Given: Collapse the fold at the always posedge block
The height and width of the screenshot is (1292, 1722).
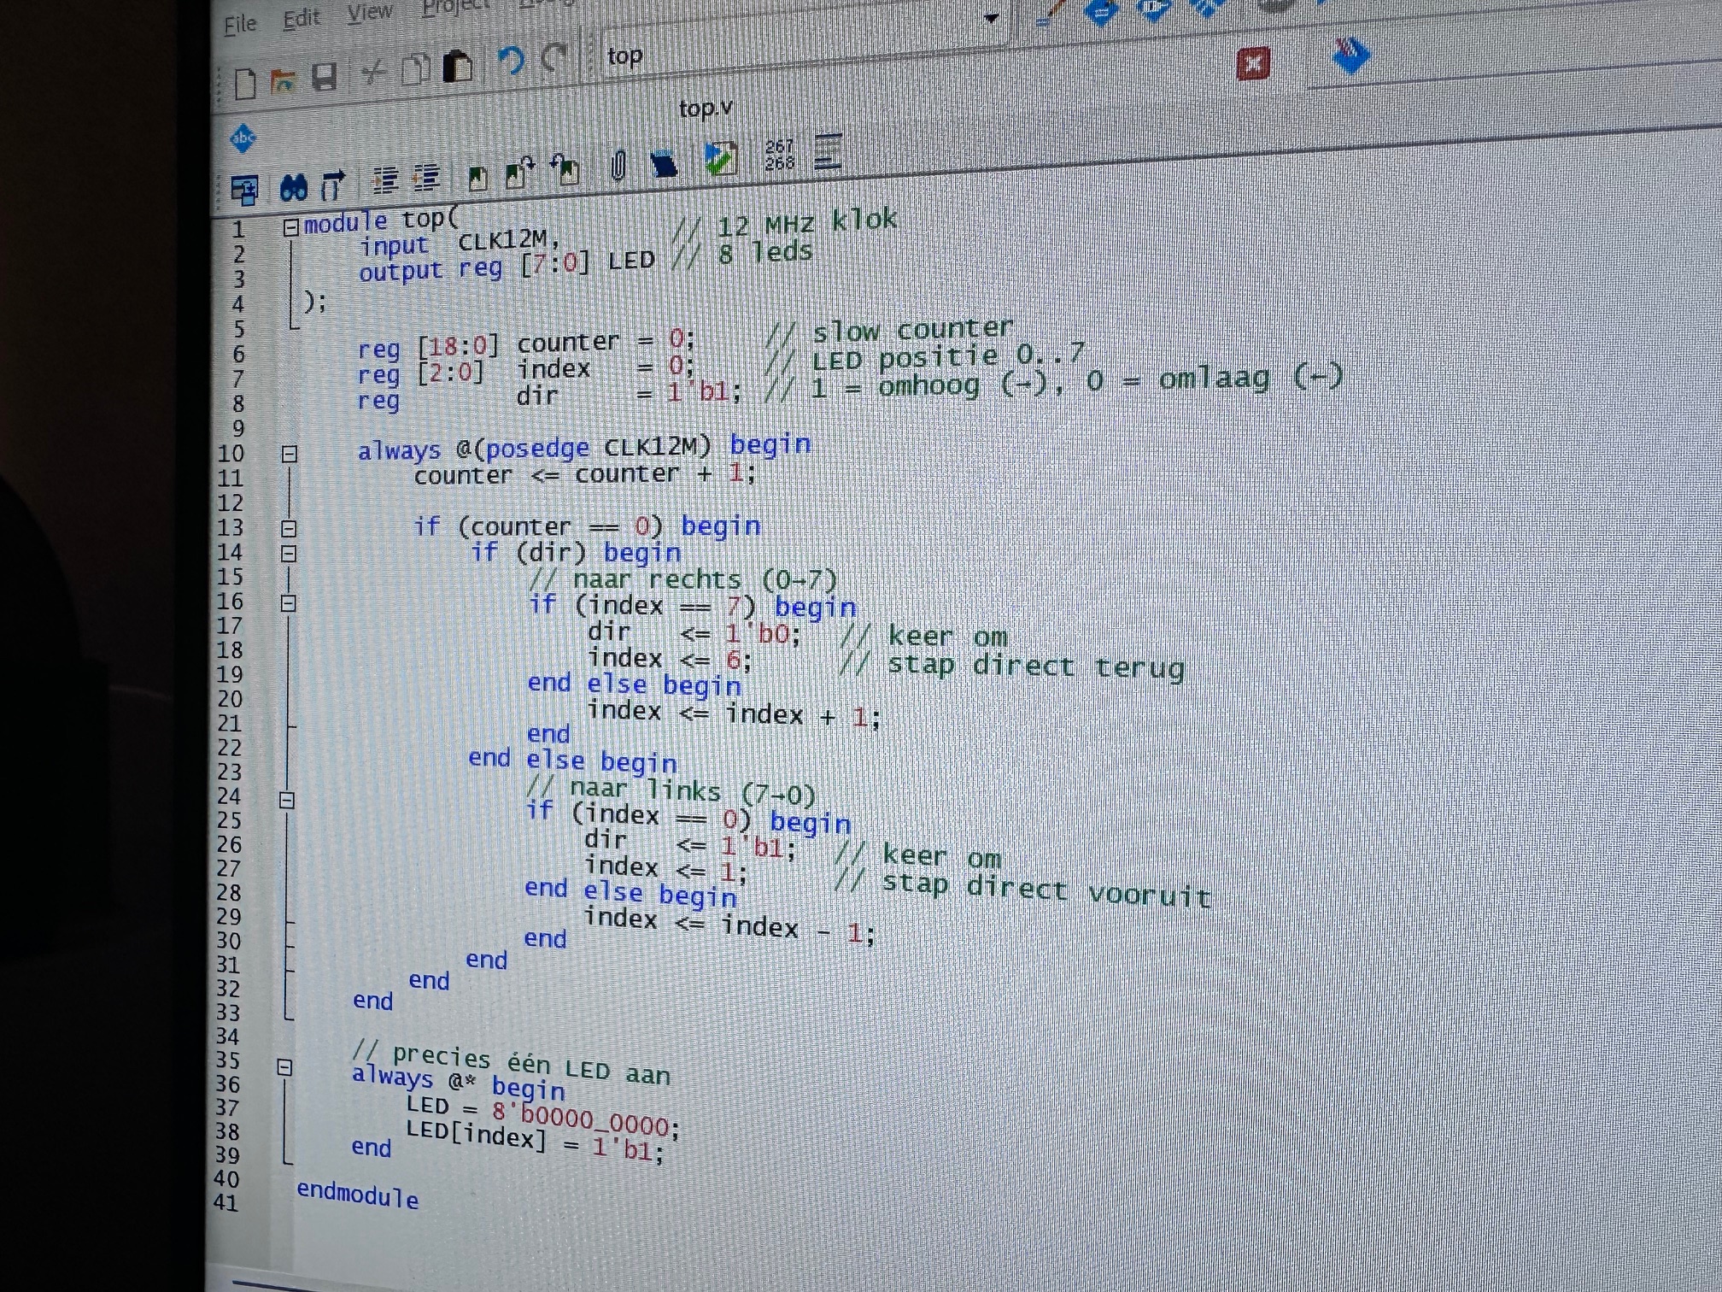Looking at the screenshot, I should (x=290, y=454).
